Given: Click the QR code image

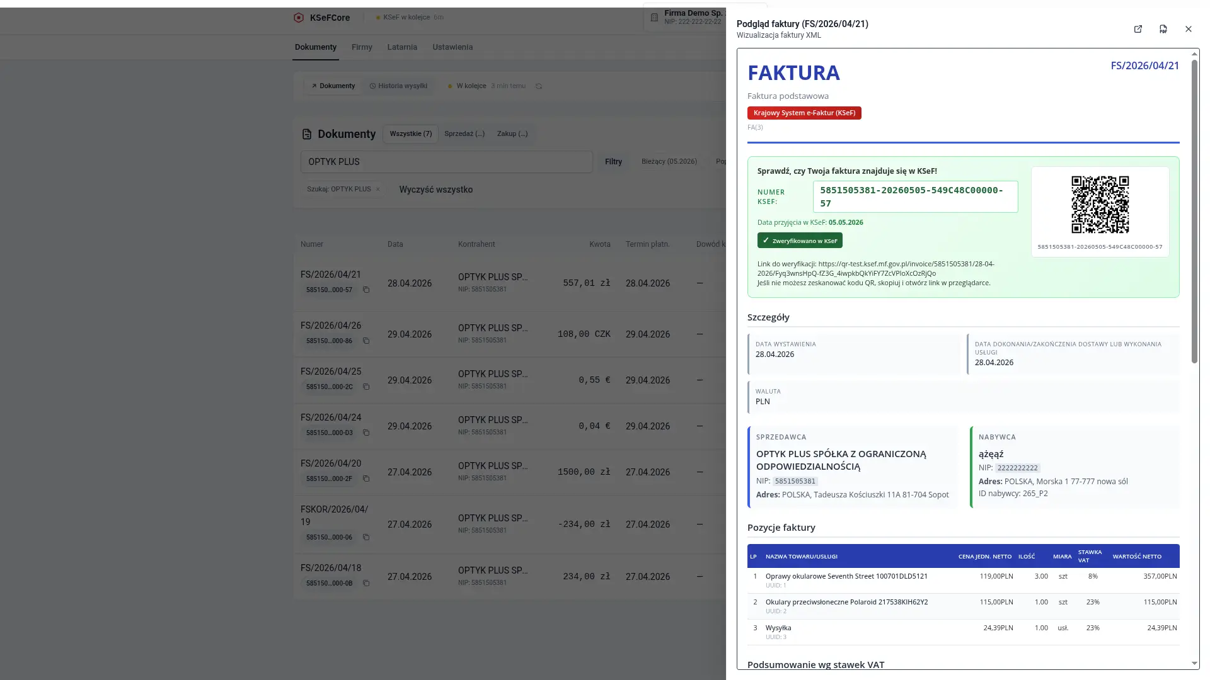Looking at the screenshot, I should 1100,205.
